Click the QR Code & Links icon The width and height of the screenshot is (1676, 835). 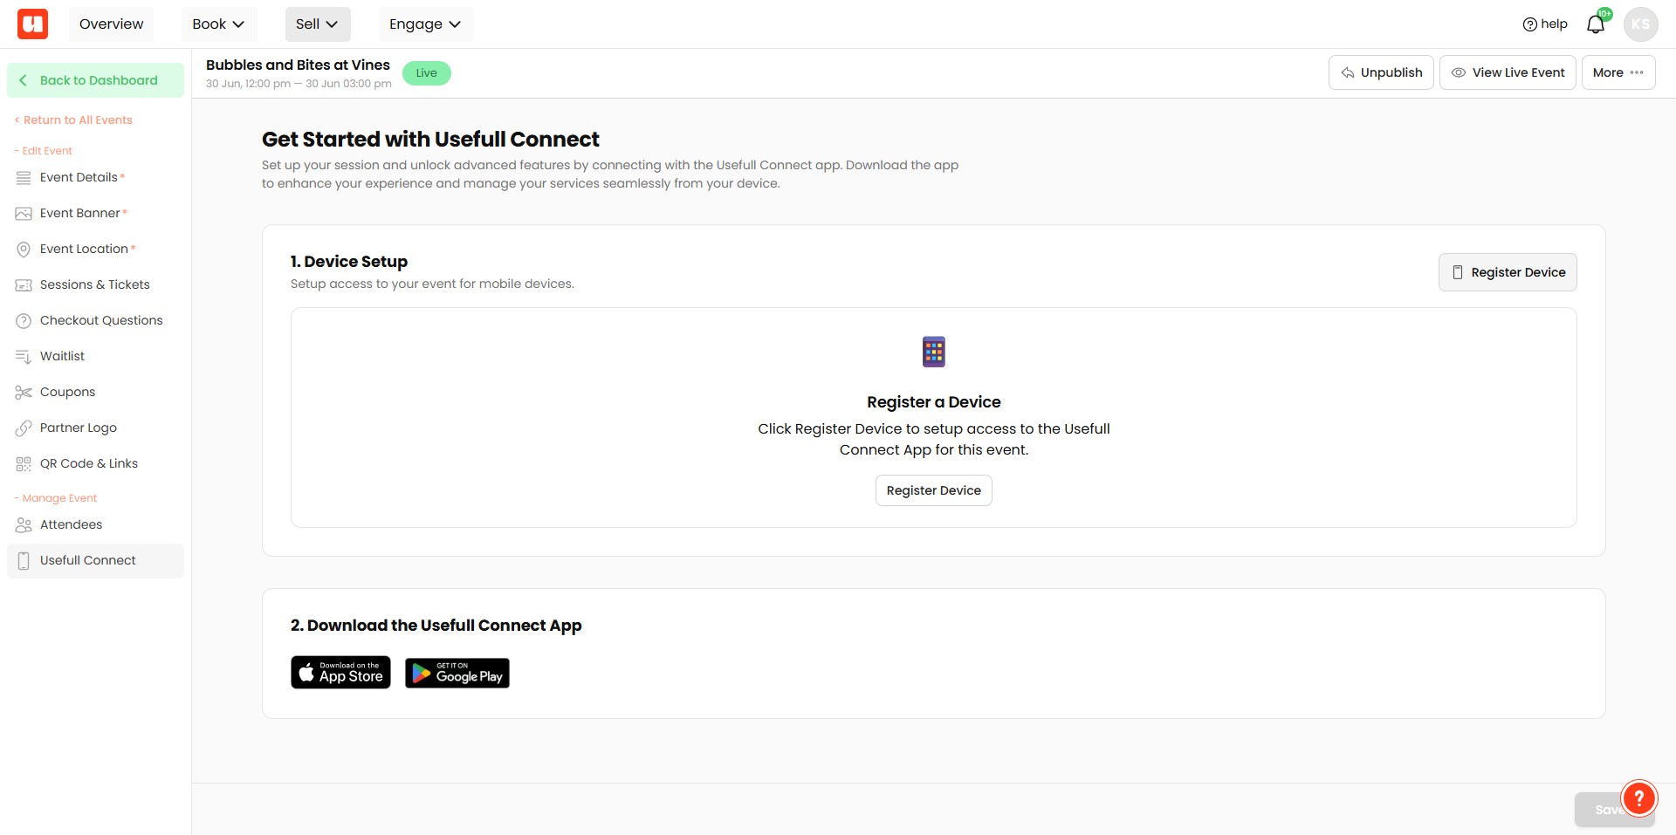pyautogui.click(x=24, y=464)
